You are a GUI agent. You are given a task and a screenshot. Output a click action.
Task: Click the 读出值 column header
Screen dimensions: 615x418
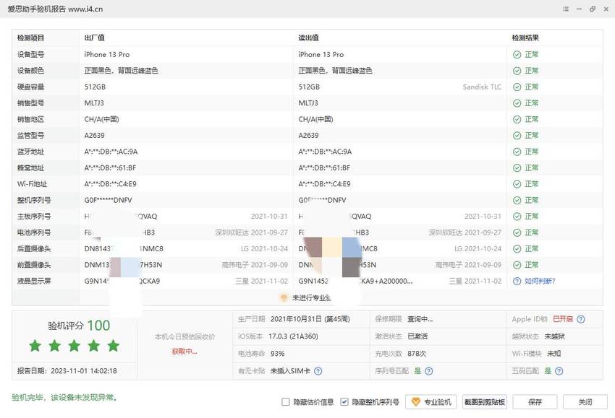[x=308, y=38]
